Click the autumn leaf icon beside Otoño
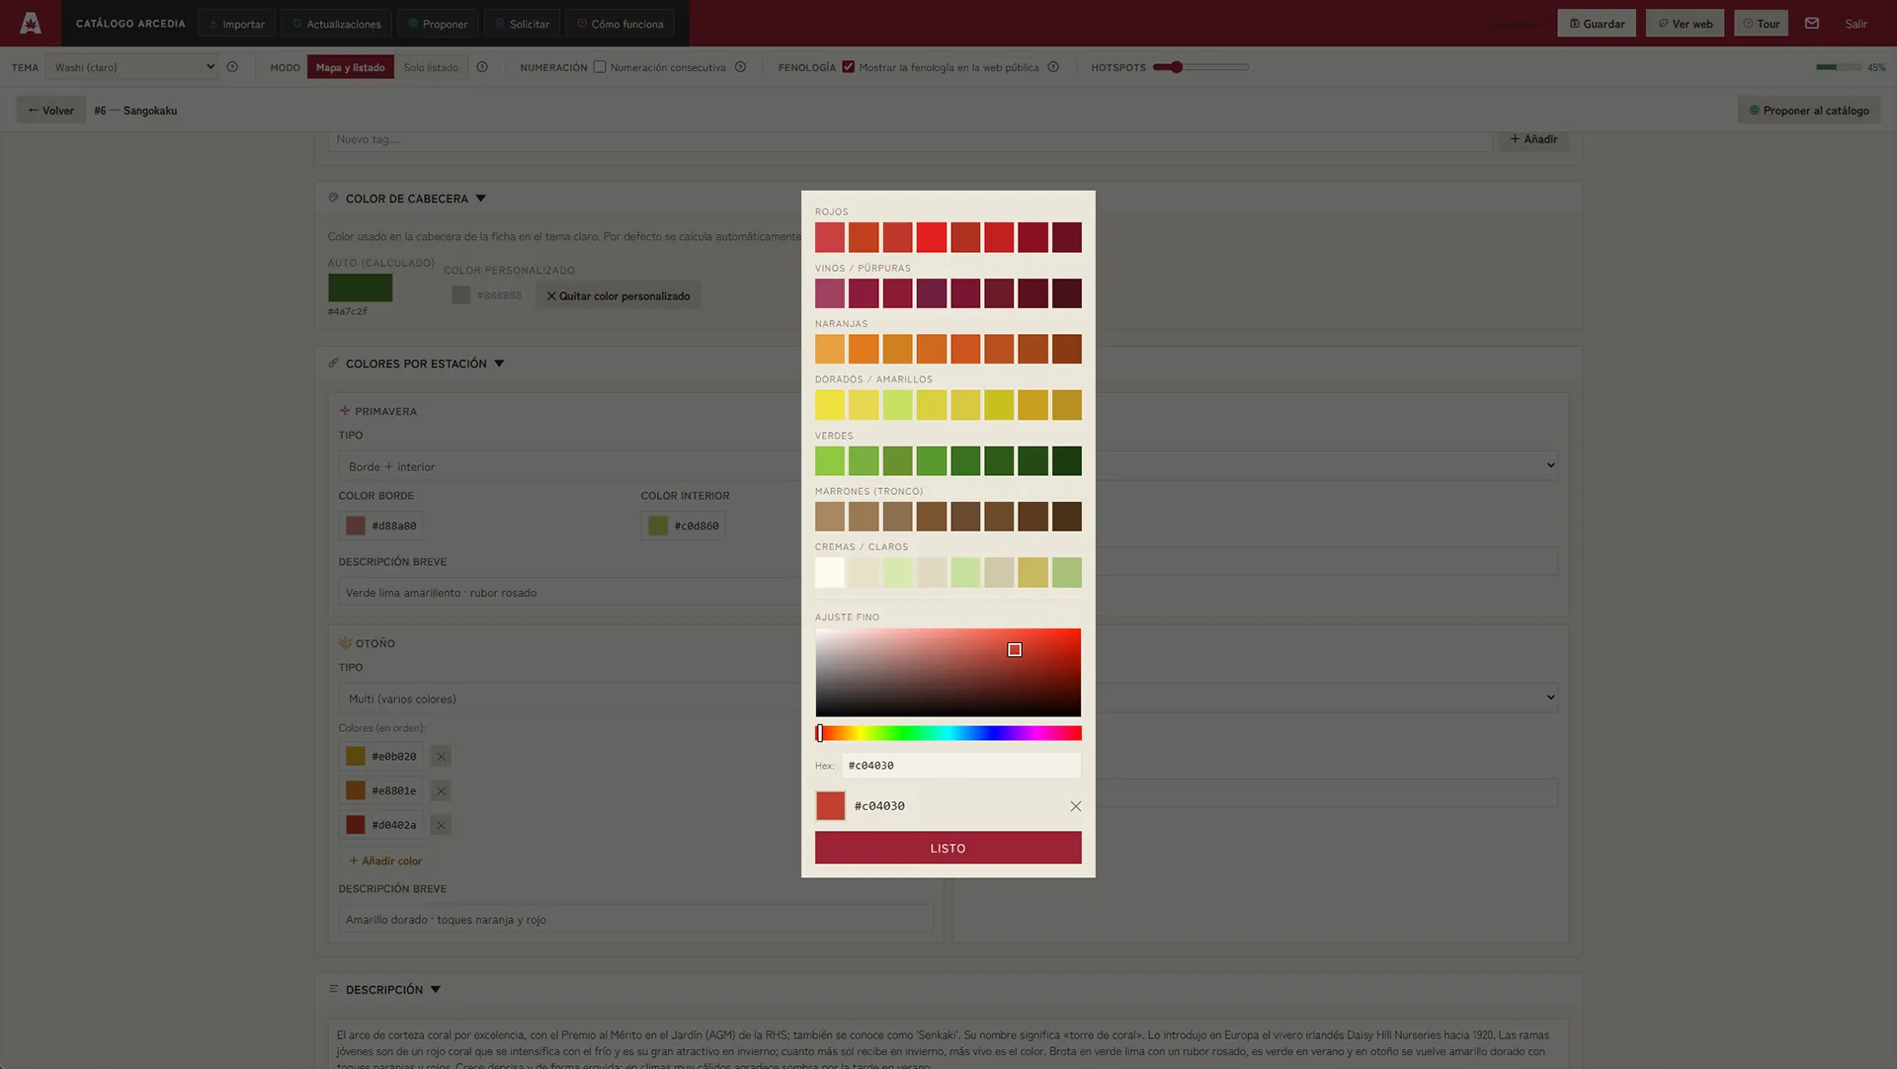The width and height of the screenshot is (1897, 1069). coord(345,643)
